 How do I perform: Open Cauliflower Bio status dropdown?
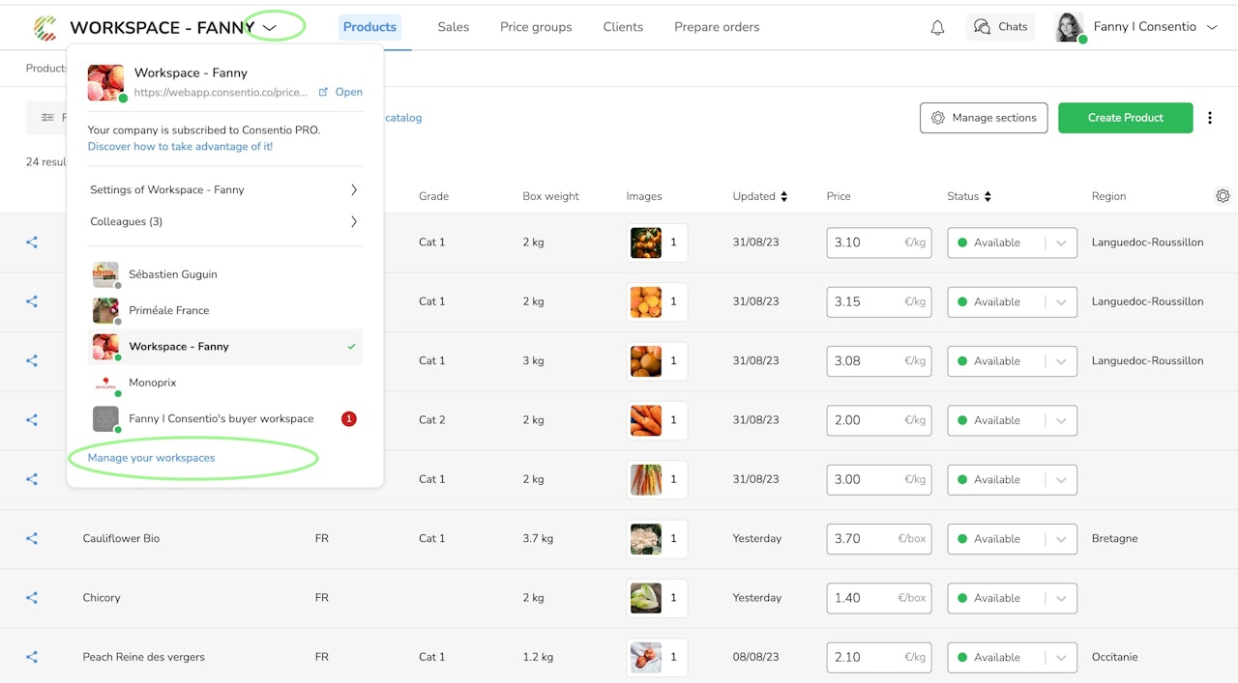tap(1061, 539)
